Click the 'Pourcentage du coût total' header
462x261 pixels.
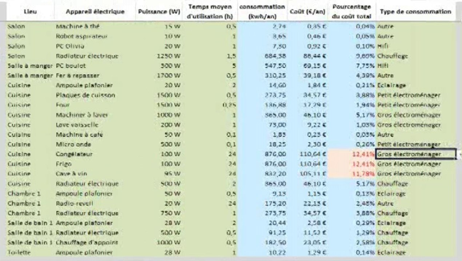click(x=352, y=12)
